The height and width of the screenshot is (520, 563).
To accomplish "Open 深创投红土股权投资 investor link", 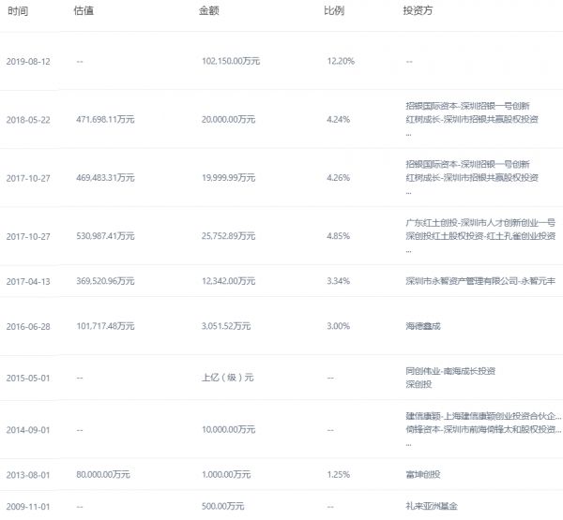I will (x=480, y=236).
